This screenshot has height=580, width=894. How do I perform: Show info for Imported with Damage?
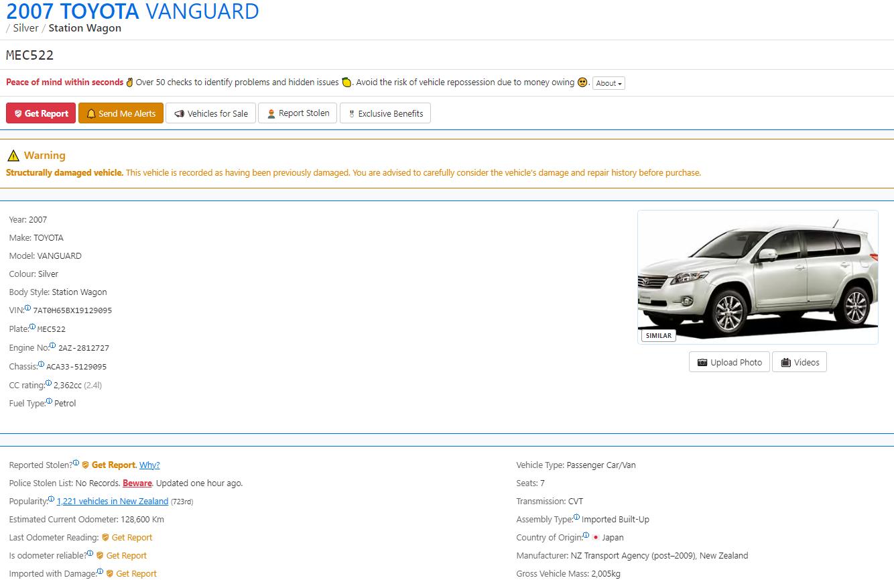coord(100,571)
